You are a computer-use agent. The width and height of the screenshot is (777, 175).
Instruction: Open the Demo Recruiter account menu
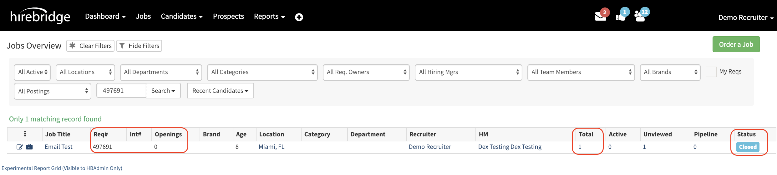click(746, 17)
